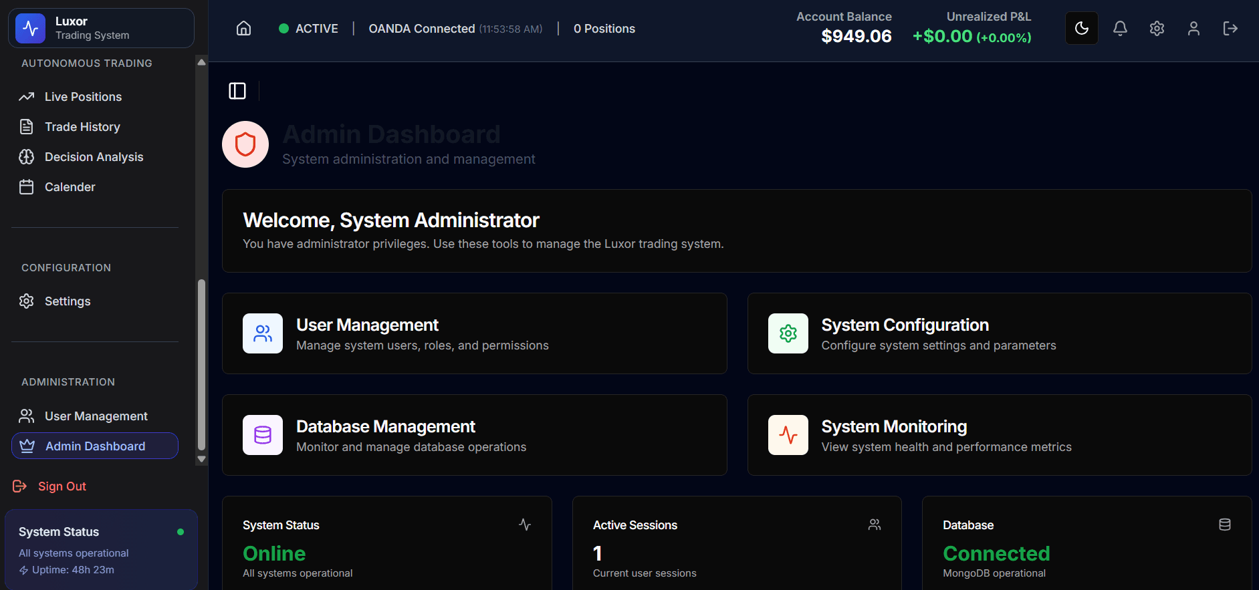Click the Live Positions trend arrow icon
The height and width of the screenshot is (590, 1259).
(27, 97)
